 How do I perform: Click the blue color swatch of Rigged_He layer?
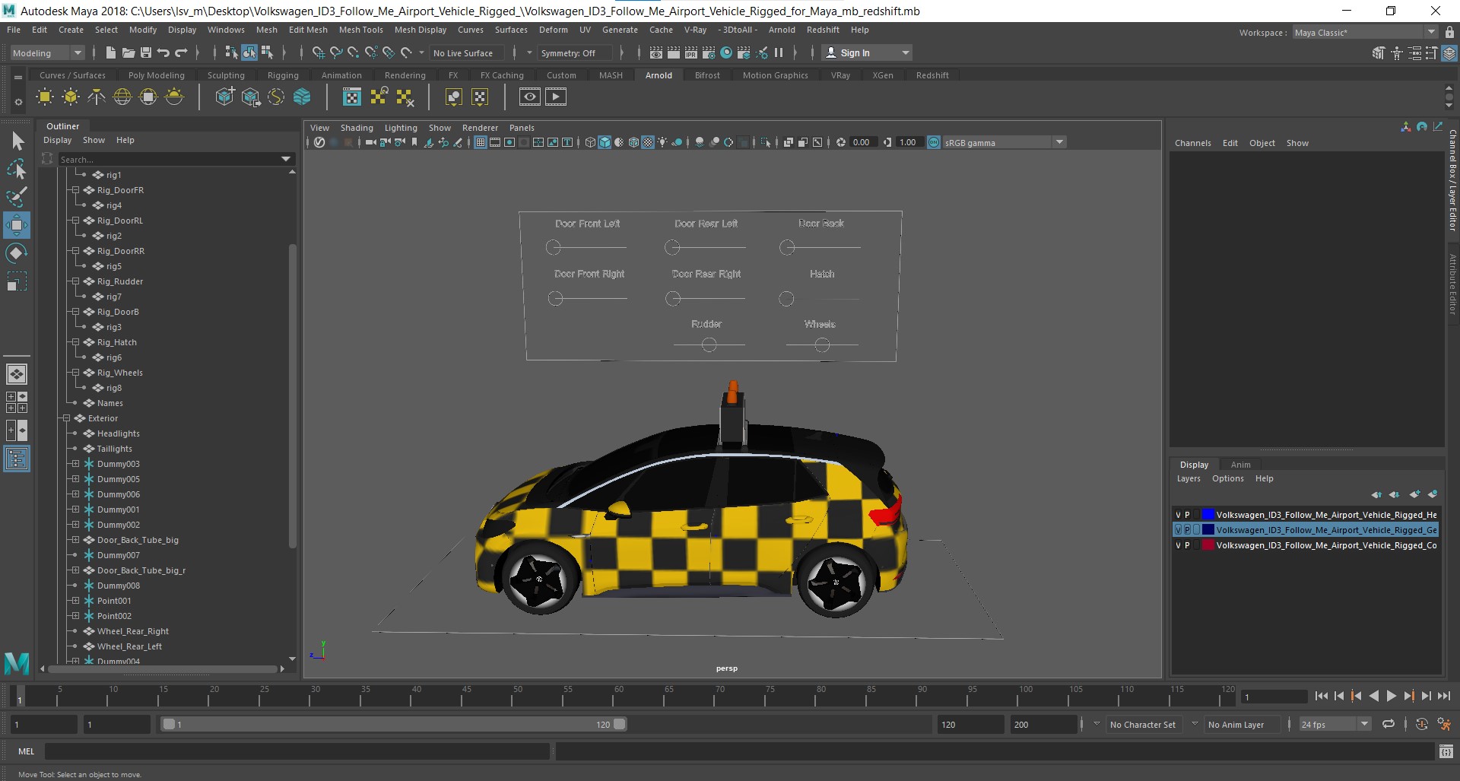pos(1208,515)
